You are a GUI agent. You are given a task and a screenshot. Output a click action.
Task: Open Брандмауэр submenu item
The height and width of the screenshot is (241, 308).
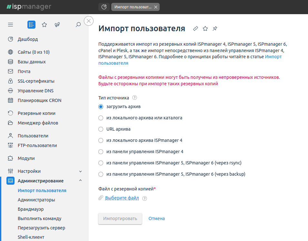coord(31,209)
